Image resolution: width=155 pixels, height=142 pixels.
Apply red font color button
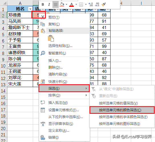click(x=72, y=5)
